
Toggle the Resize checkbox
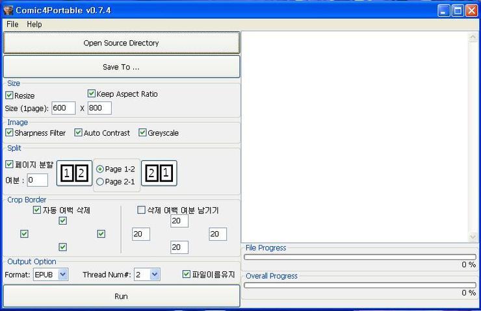10,95
